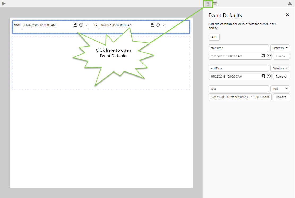Change tags type Text dropdown
Image resolution: width=295 pixels, height=198 pixels.
point(280,89)
